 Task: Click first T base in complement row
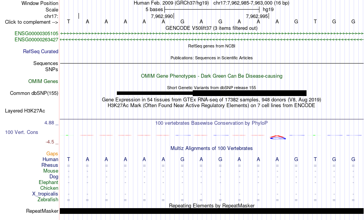[x=69, y=21]
